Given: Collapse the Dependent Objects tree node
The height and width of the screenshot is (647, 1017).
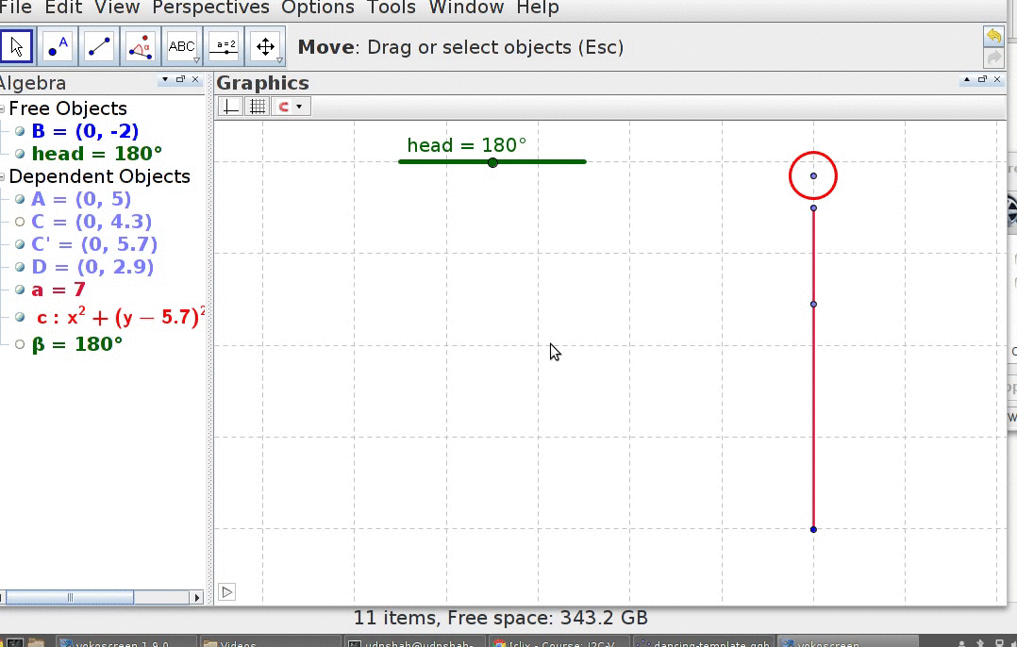Looking at the screenshot, I should coord(3,177).
